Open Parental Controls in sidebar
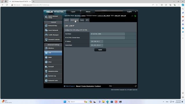 point(53,40)
